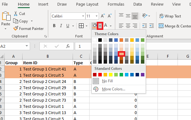
Task: Expand the Name Box dropdown for A2
Action: point(27,46)
